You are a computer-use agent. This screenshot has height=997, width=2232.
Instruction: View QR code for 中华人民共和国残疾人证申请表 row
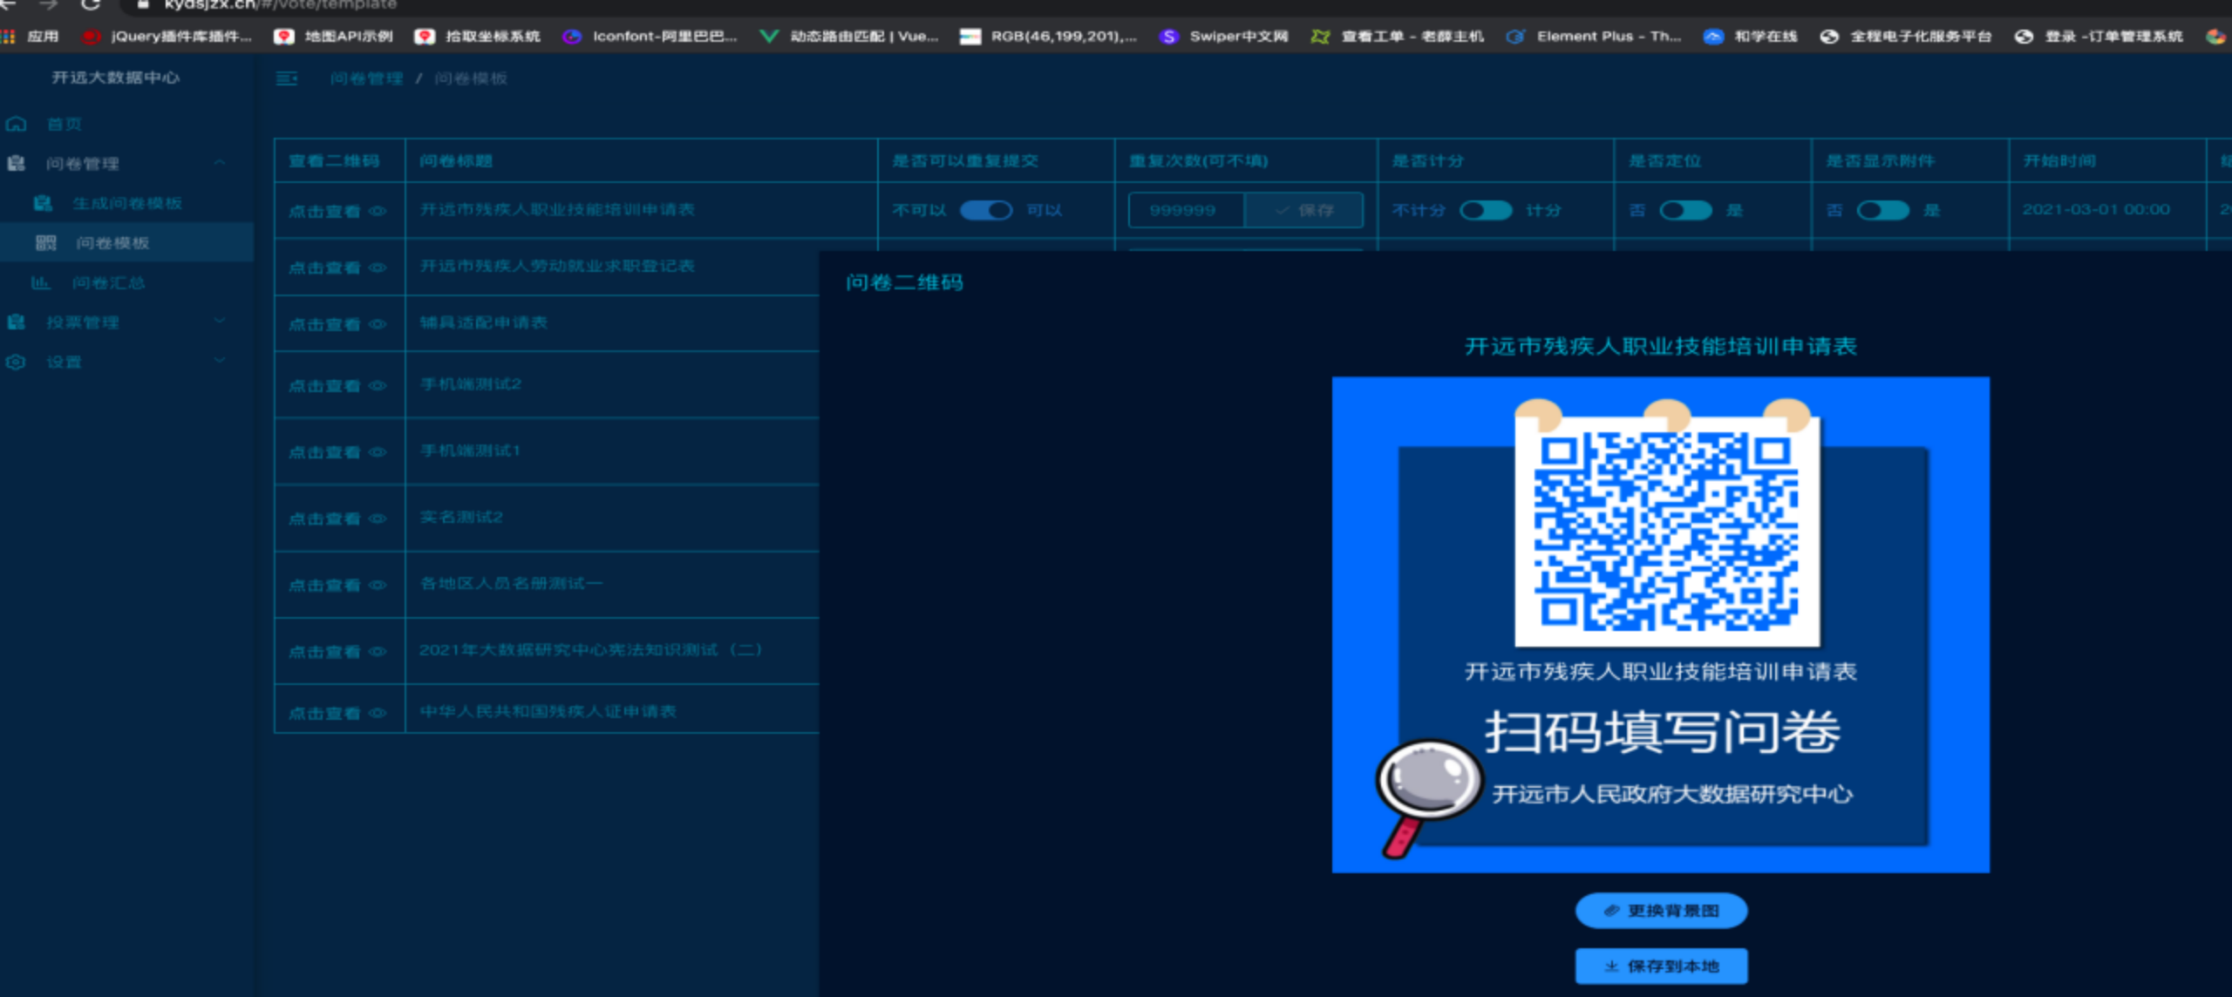337,713
